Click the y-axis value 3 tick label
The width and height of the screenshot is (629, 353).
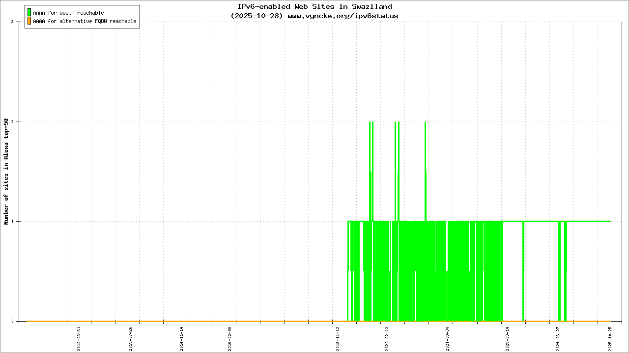[19, 22]
